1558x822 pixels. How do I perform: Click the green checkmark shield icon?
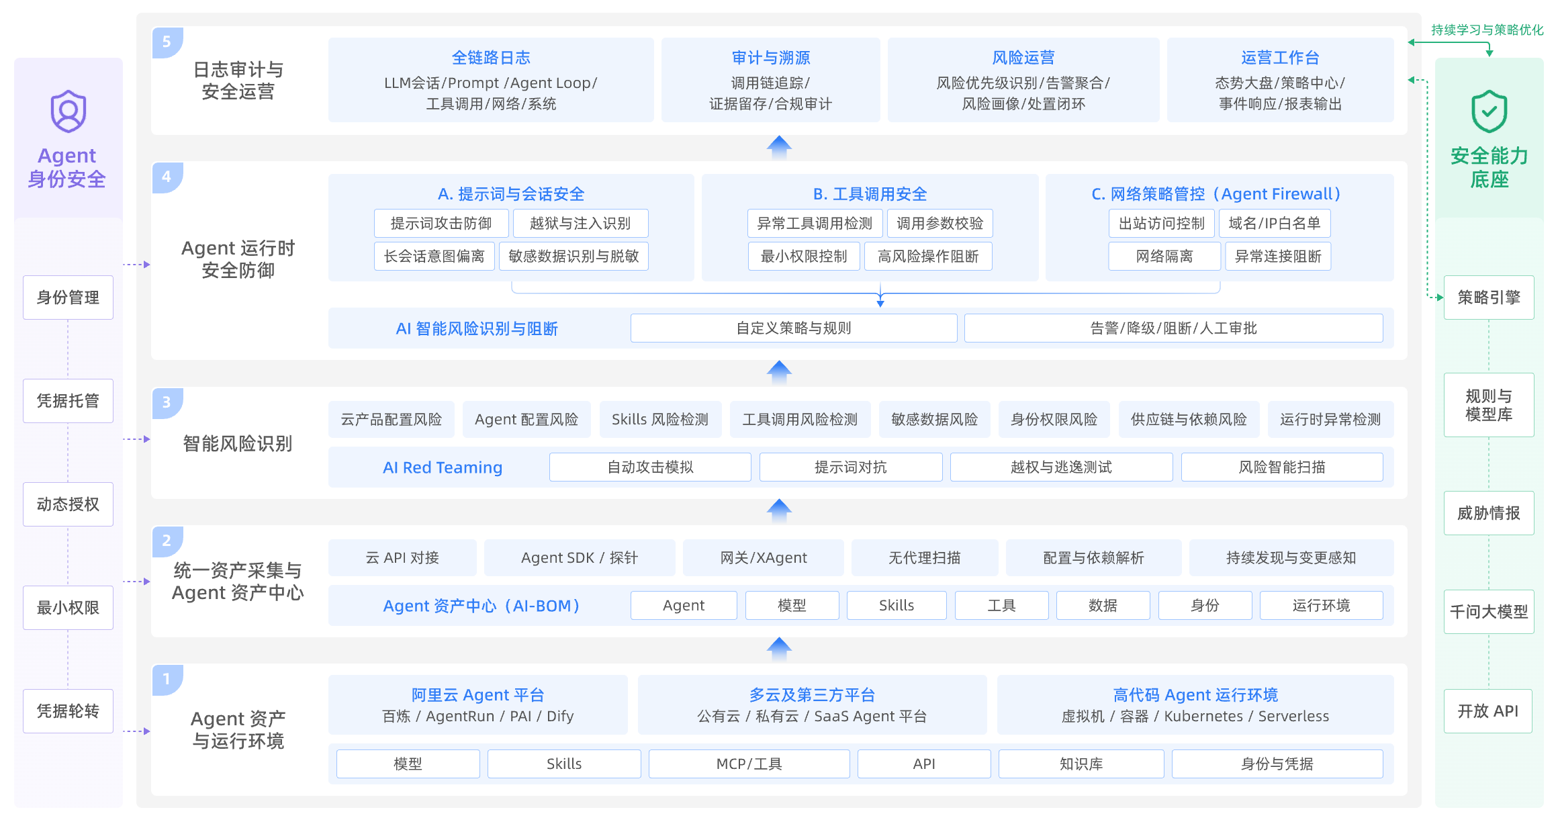point(1489,111)
